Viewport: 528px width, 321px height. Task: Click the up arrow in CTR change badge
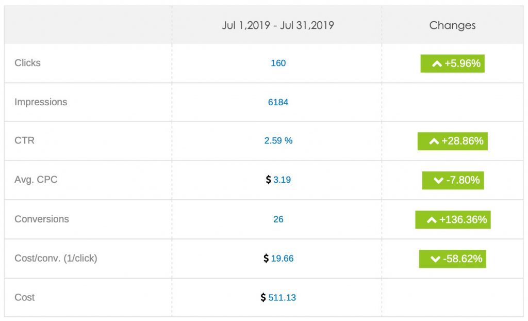tap(434, 141)
